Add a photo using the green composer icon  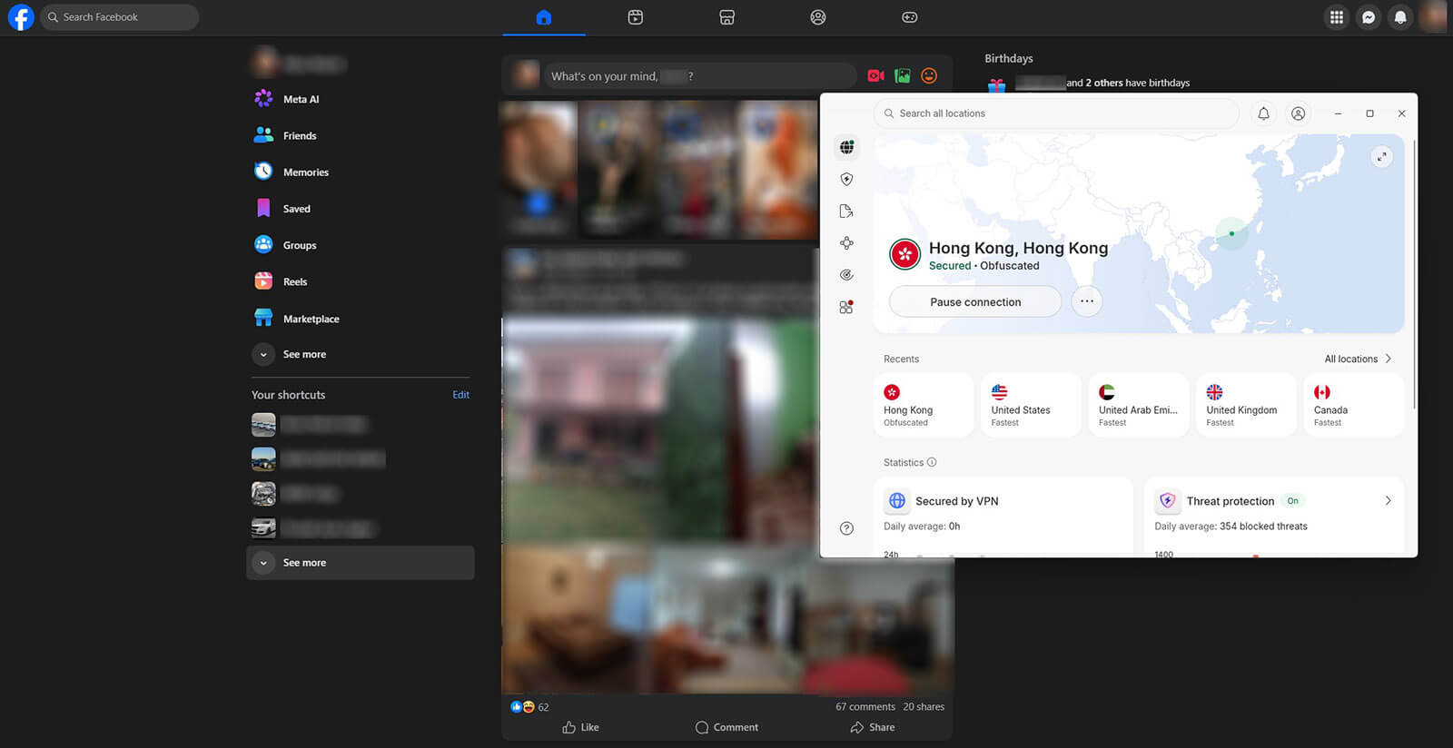tap(903, 76)
